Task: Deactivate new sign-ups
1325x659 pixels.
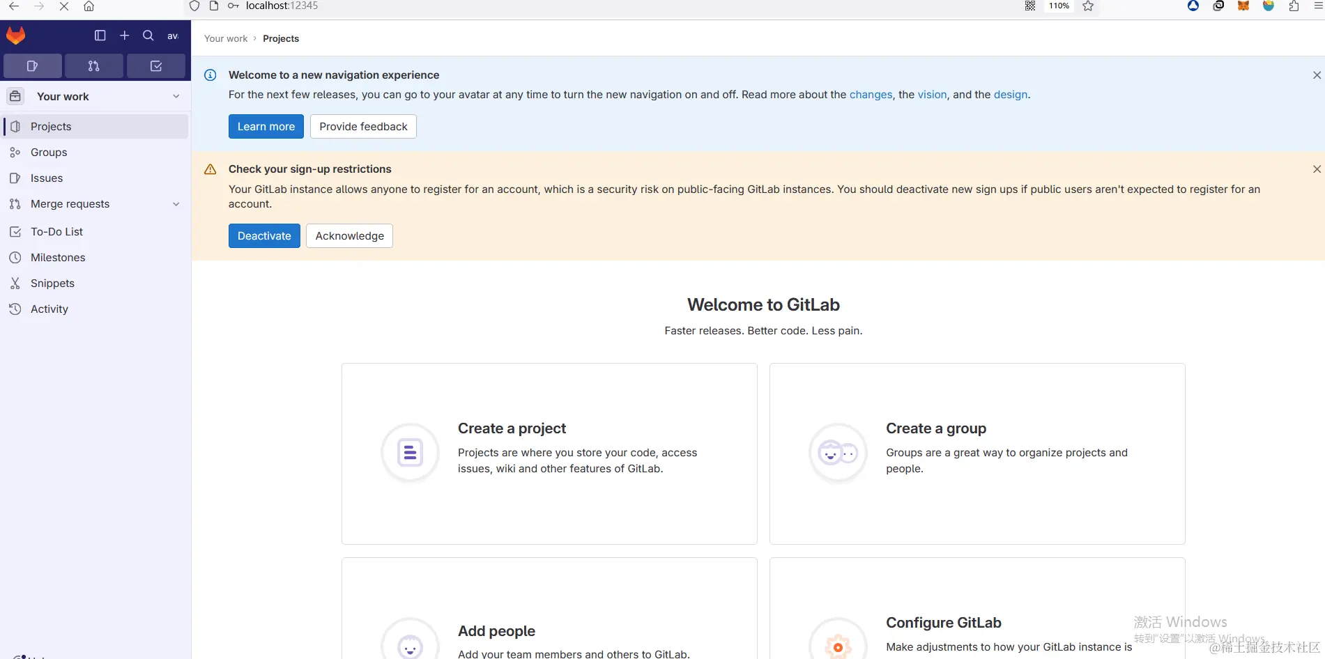Action: click(264, 236)
